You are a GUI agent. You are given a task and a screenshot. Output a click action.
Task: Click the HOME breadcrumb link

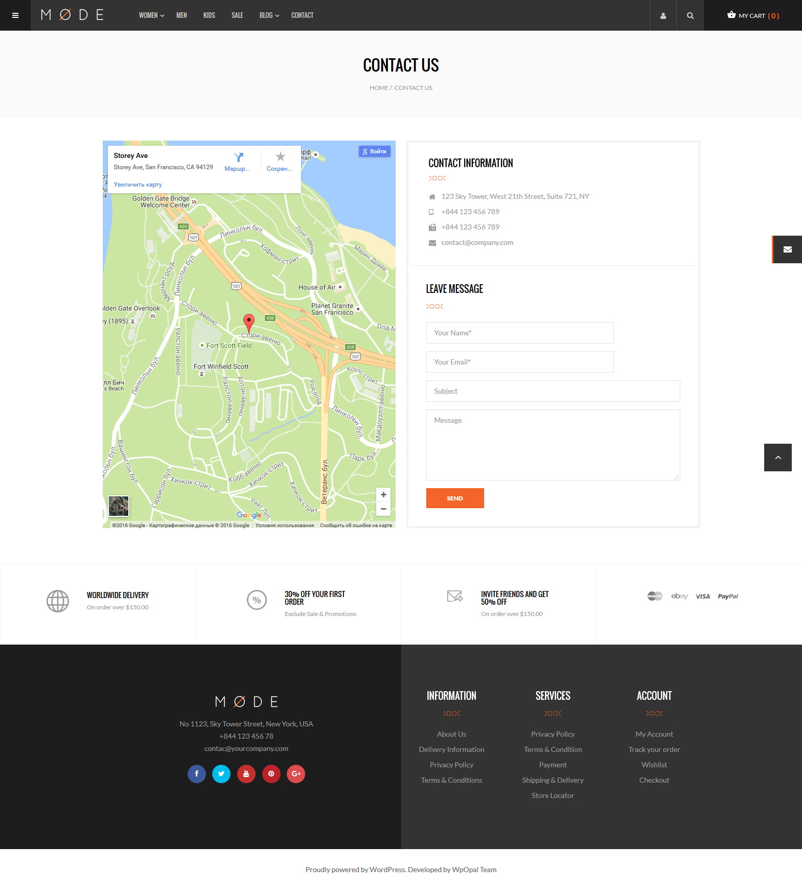click(379, 88)
